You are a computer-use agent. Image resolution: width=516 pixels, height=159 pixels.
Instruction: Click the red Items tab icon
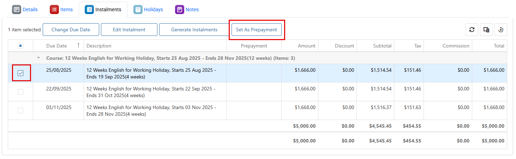[54, 9]
